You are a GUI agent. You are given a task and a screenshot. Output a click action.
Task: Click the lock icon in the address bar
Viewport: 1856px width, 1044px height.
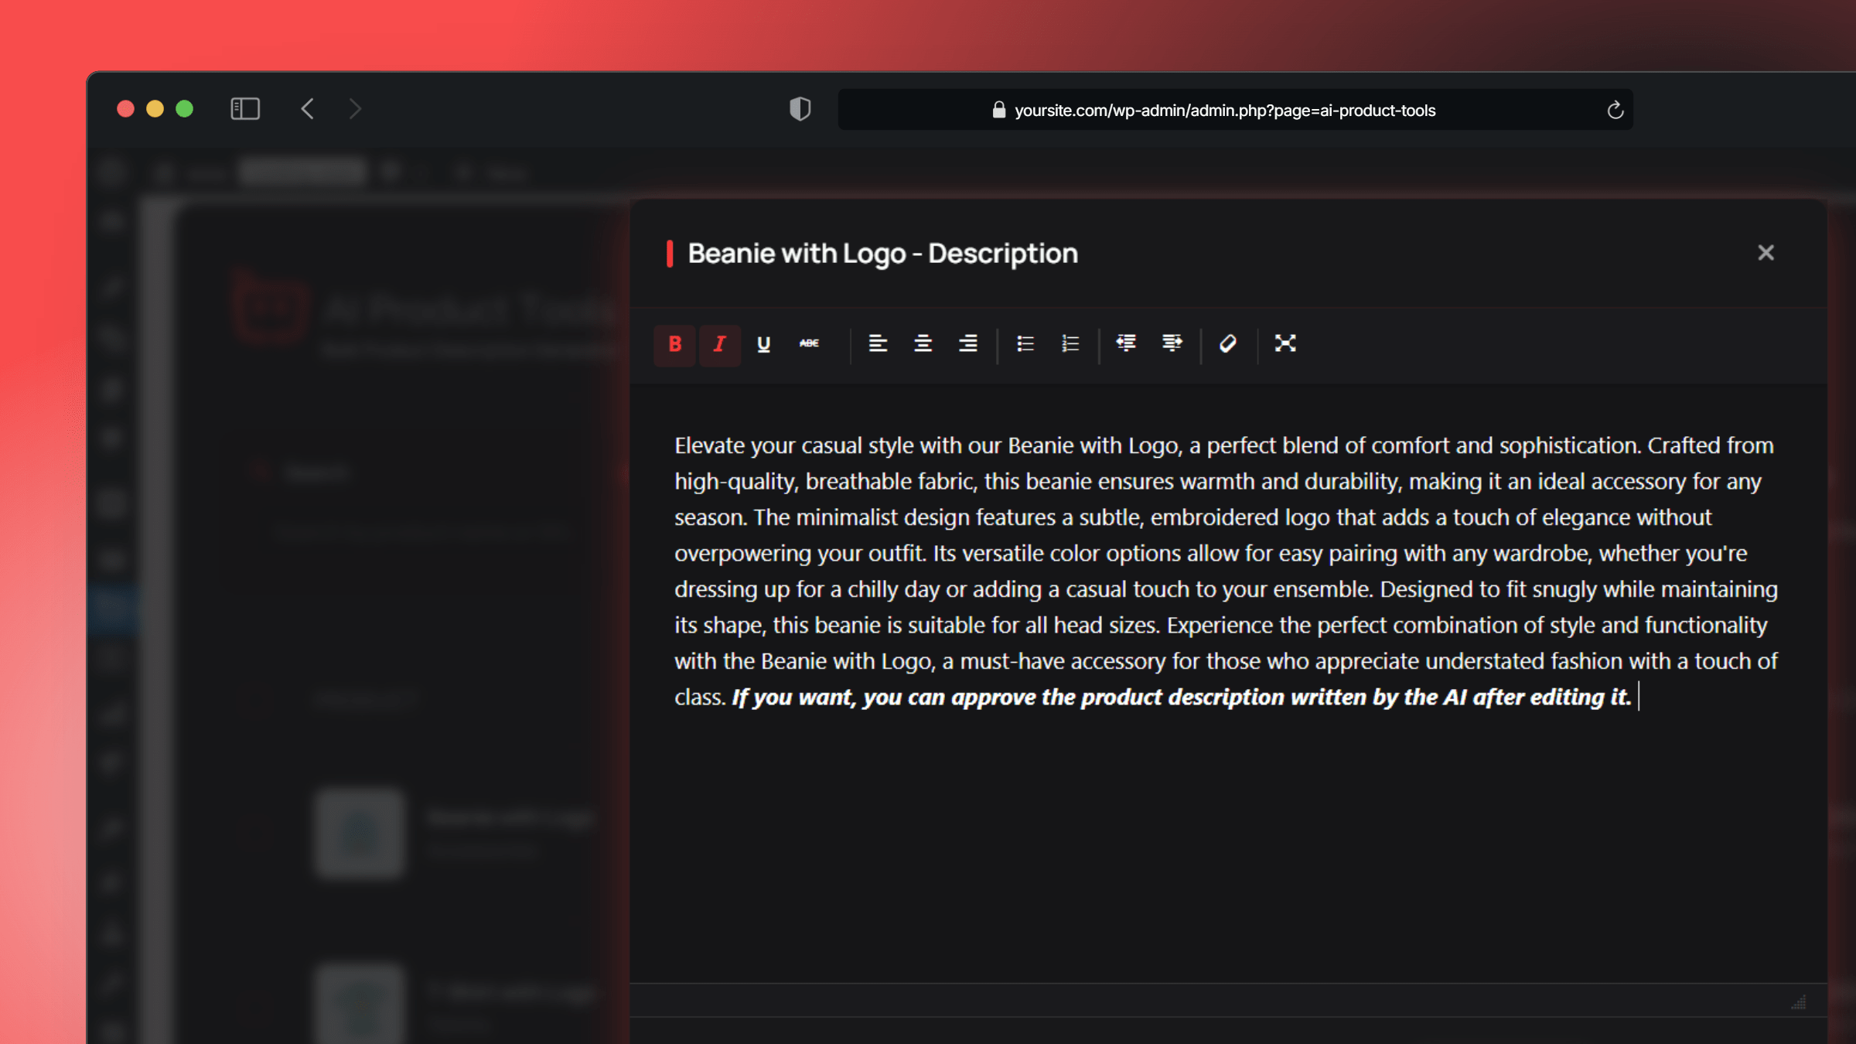coord(999,110)
